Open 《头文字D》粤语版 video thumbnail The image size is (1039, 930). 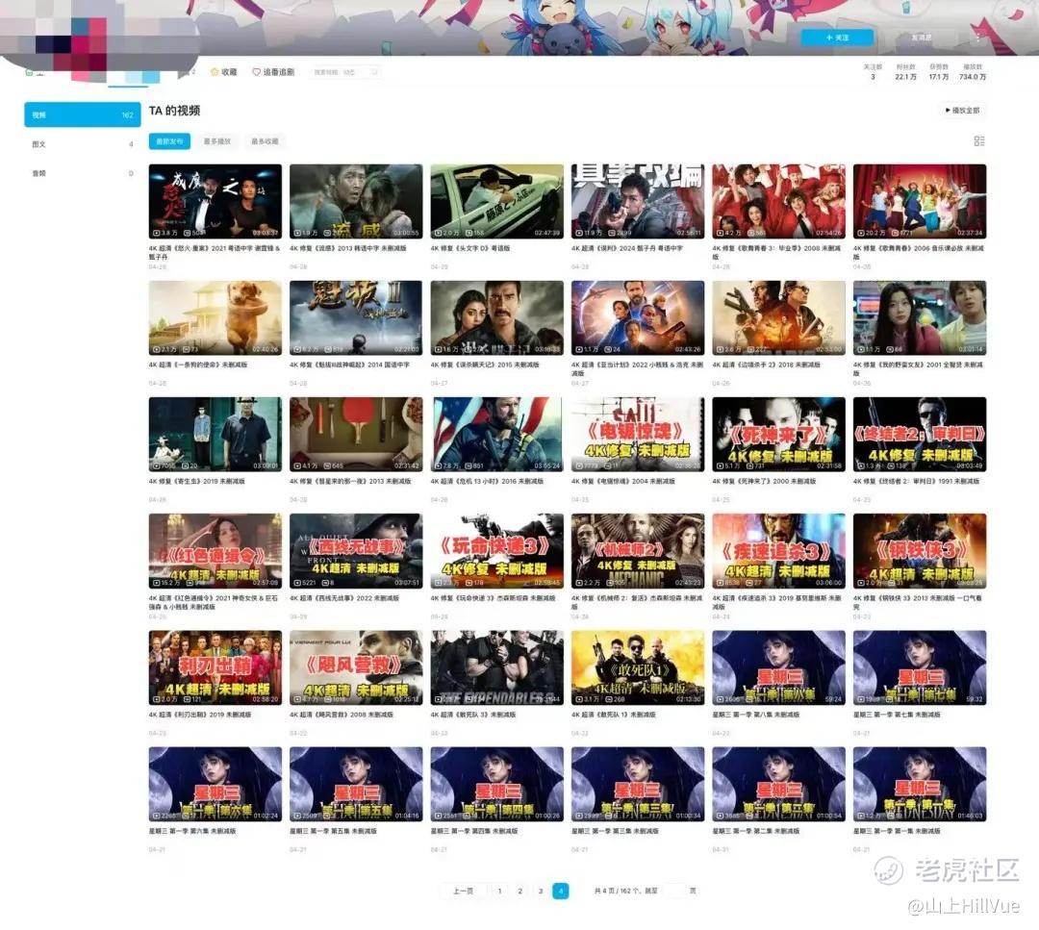497,201
